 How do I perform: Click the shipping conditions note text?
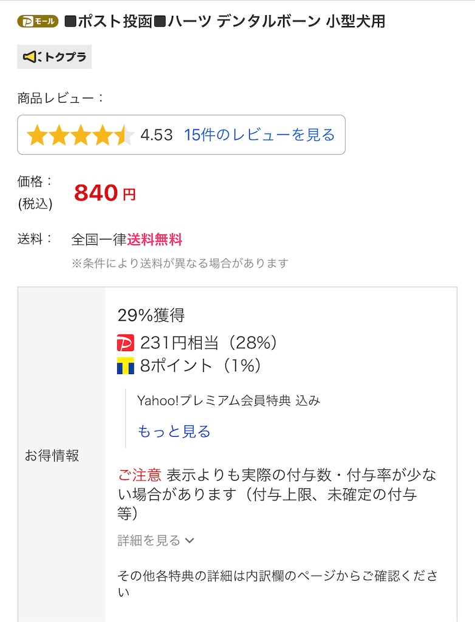(x=180, y=263)
